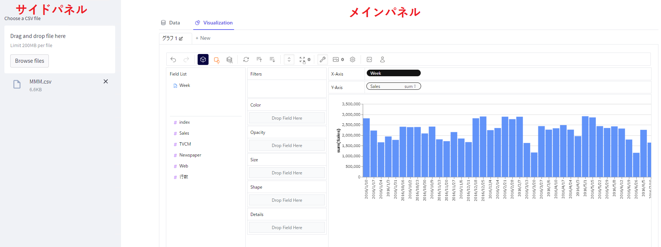Remove the MMM.csv uploaded file
661x247 pixels.
tap(106, 81)
